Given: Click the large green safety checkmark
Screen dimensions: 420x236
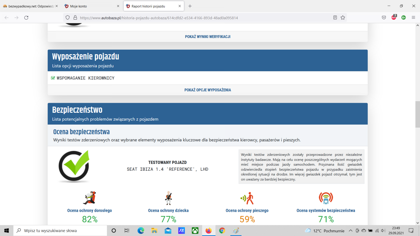Looking at the screenshot, I should [x=74, y=166].
